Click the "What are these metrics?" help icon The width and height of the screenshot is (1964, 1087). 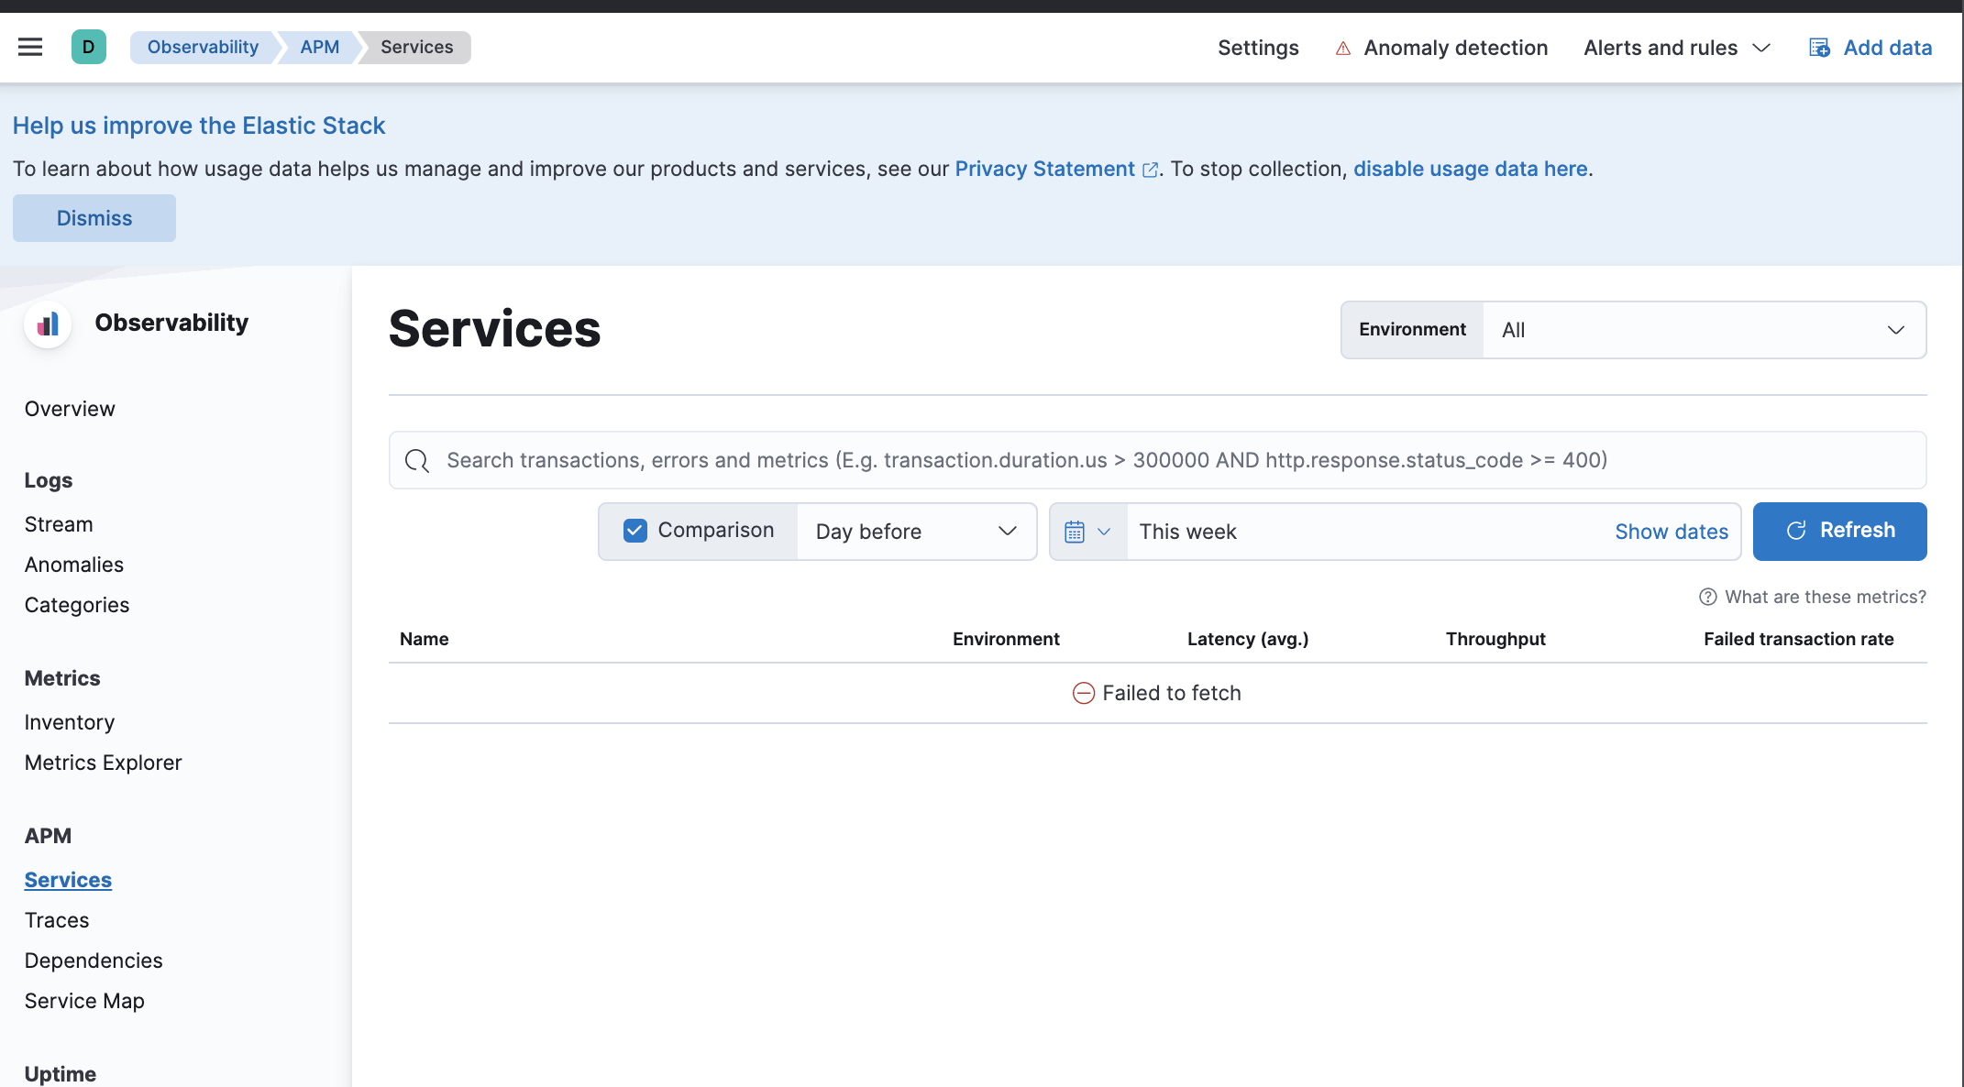click(x=1707, y=597)
